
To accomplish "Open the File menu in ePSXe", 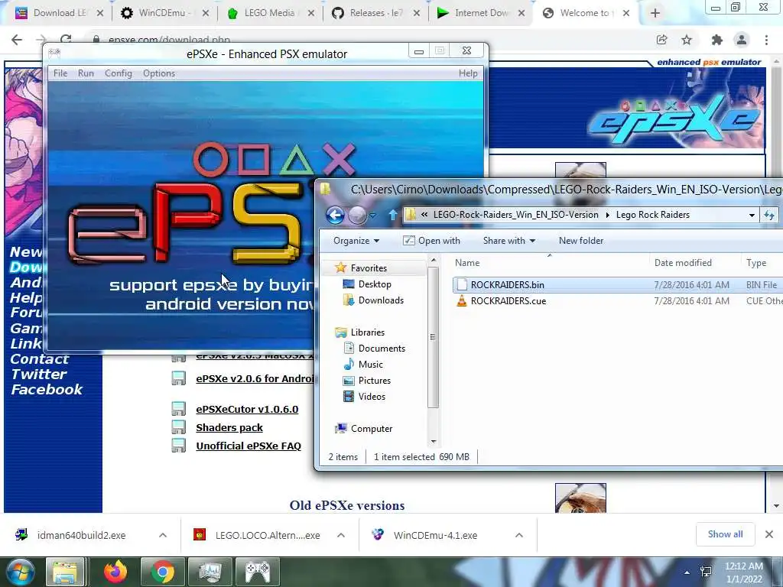I will (60, 73).
